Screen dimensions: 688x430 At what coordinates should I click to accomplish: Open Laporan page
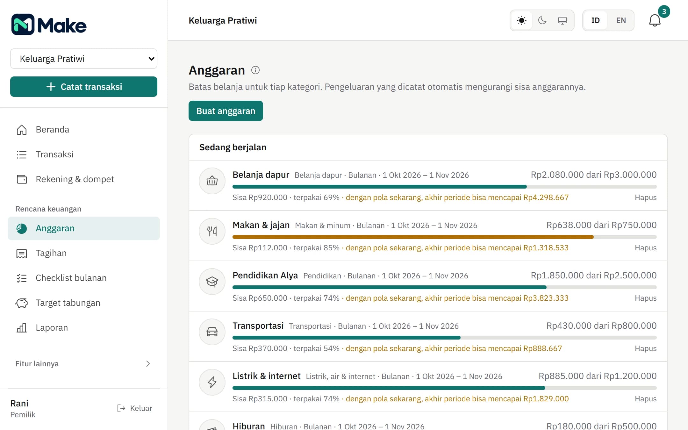(84, 328)
